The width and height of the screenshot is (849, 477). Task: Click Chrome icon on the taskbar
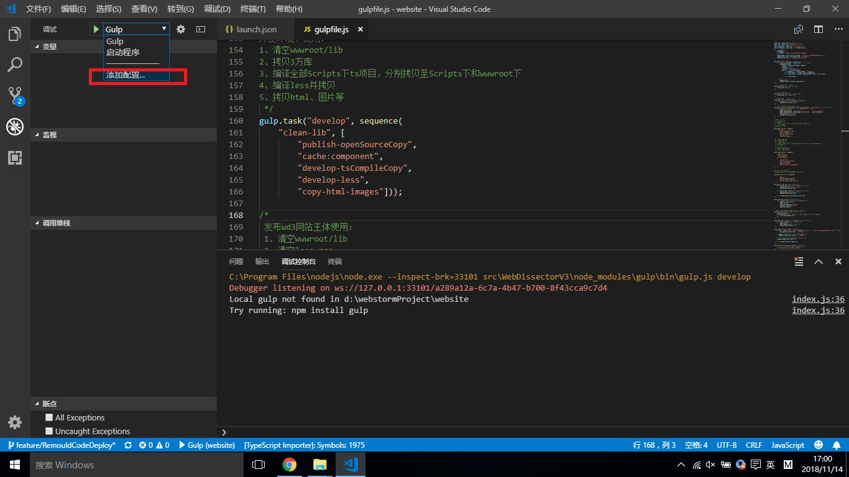pos(290,464)
